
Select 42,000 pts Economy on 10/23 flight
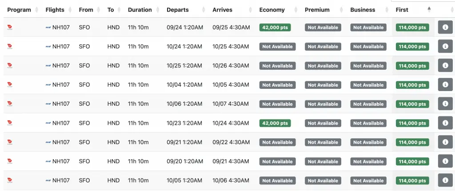tap(275, 123)
